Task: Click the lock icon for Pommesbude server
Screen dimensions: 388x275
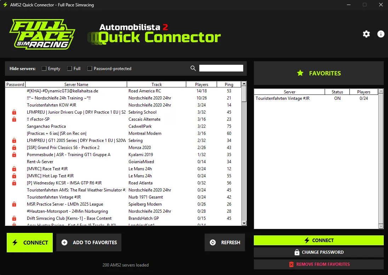Action: [14, 155]
